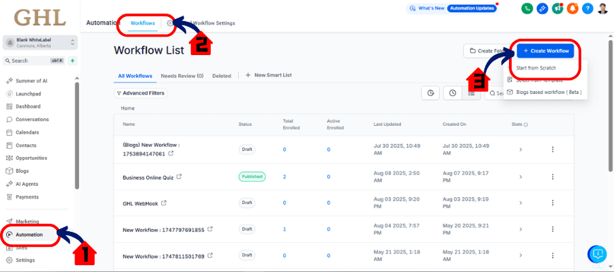The width and height of the screenshot is (614, 272).
Task: Click the lightning quick actions icon
Action: (72, 61)
